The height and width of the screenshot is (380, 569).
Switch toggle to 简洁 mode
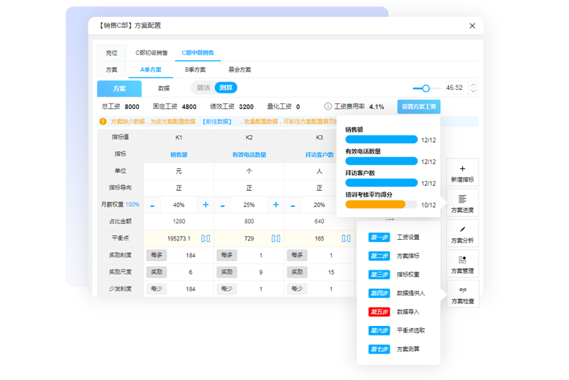tap(203, 88)
